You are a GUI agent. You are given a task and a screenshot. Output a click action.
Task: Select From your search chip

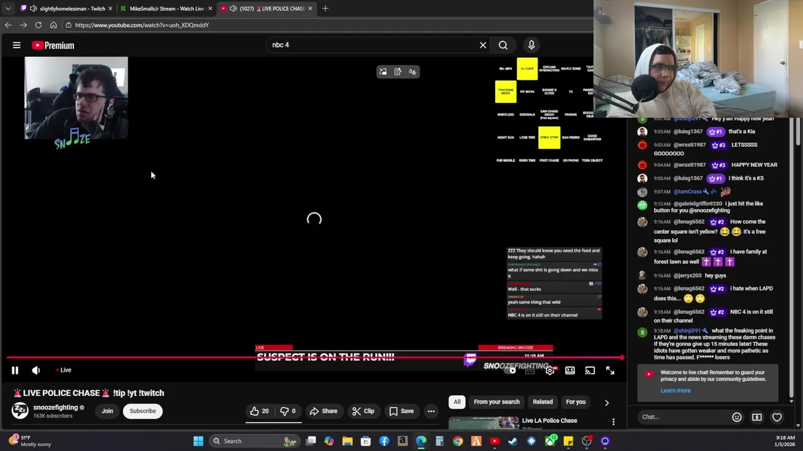coord(496,402)
